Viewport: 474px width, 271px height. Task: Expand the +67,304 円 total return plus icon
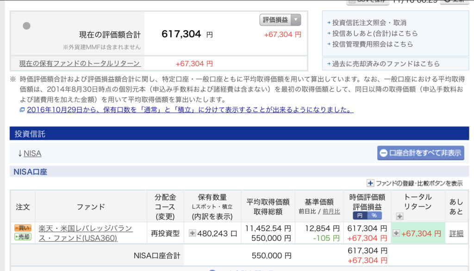[396, 233]
